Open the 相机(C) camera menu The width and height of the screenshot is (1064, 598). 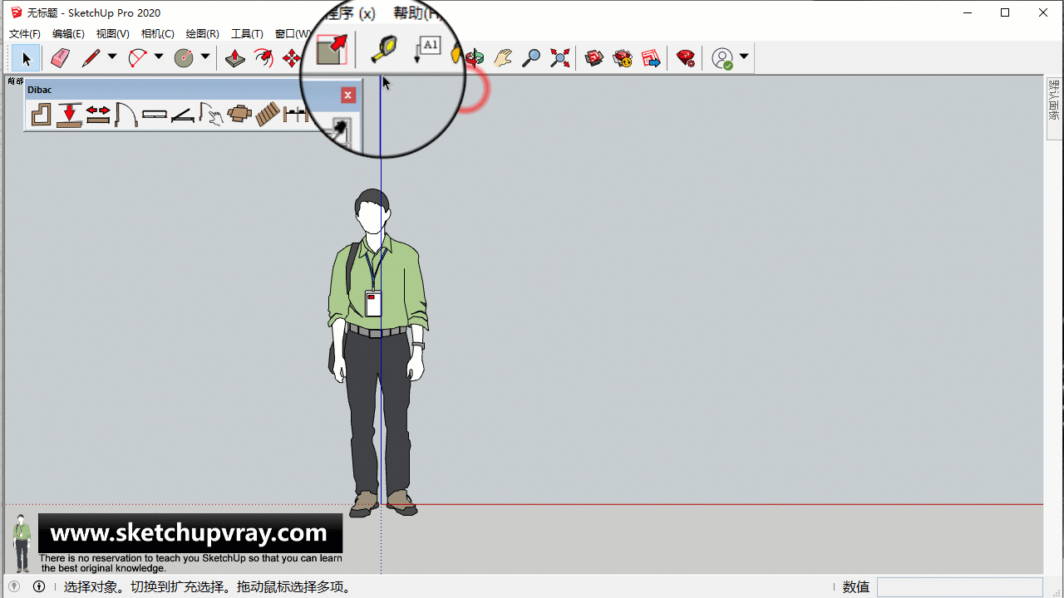[x=157, y=34]
